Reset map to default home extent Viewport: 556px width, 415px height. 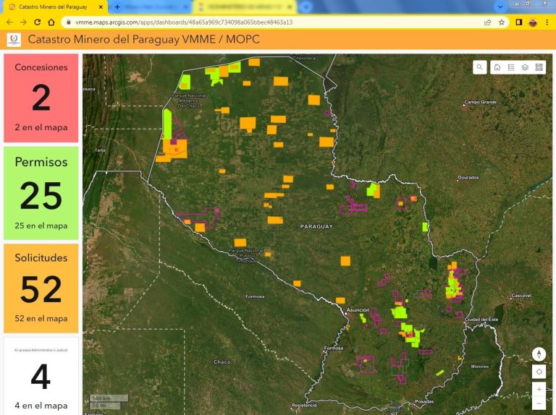coord(497,67)
